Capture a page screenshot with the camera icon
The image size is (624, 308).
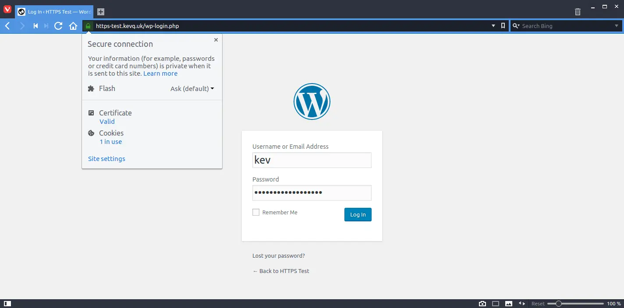point(482,303)
